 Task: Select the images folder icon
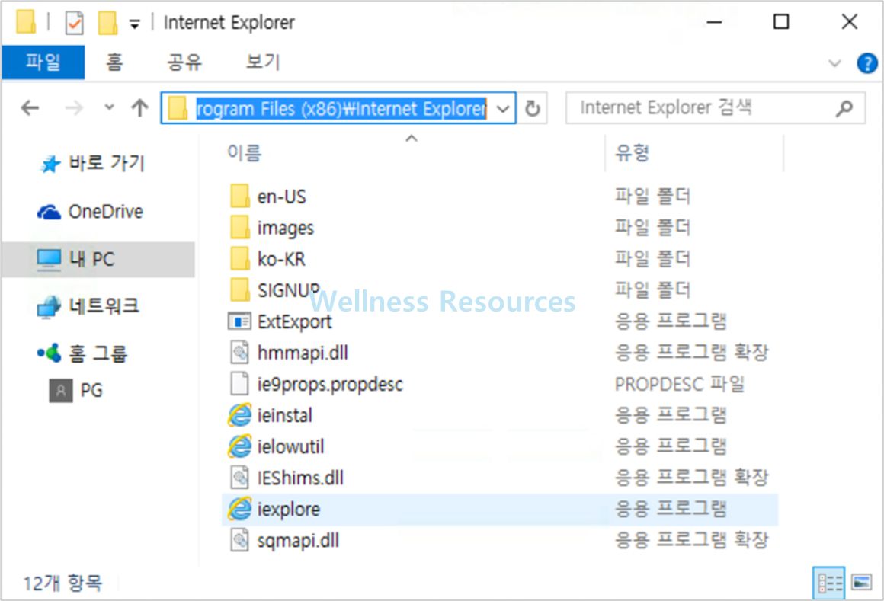239,228
